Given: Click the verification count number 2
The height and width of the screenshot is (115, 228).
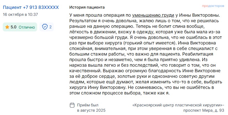Looking at the screenshot, I should [50, 27].
